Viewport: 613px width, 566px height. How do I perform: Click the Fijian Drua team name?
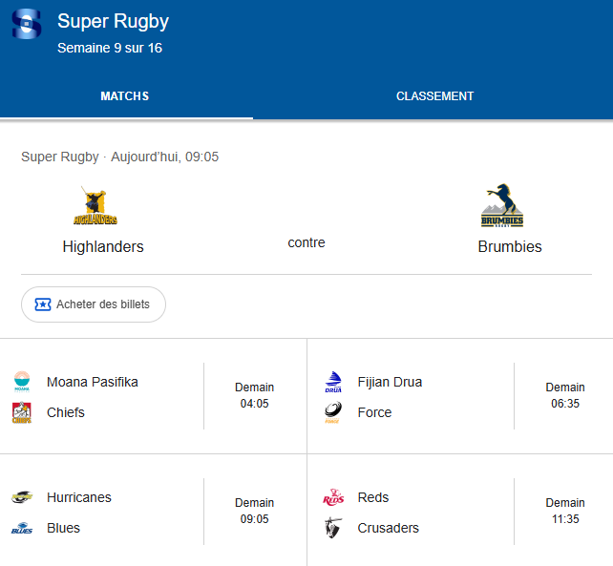[x=390, y=382]
